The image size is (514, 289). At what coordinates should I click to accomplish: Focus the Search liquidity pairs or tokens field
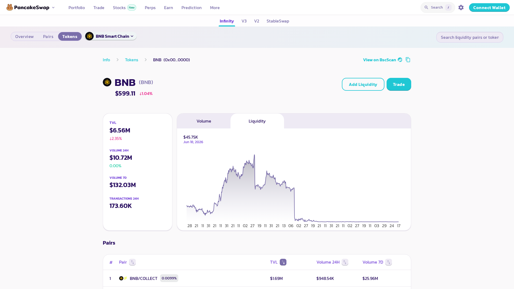tap(470, 37)
